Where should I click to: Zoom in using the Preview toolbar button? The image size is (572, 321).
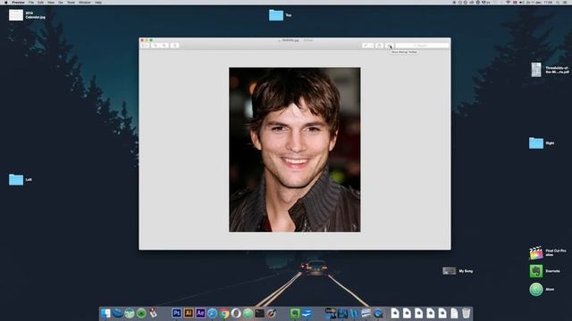click(x=164, y=45)
